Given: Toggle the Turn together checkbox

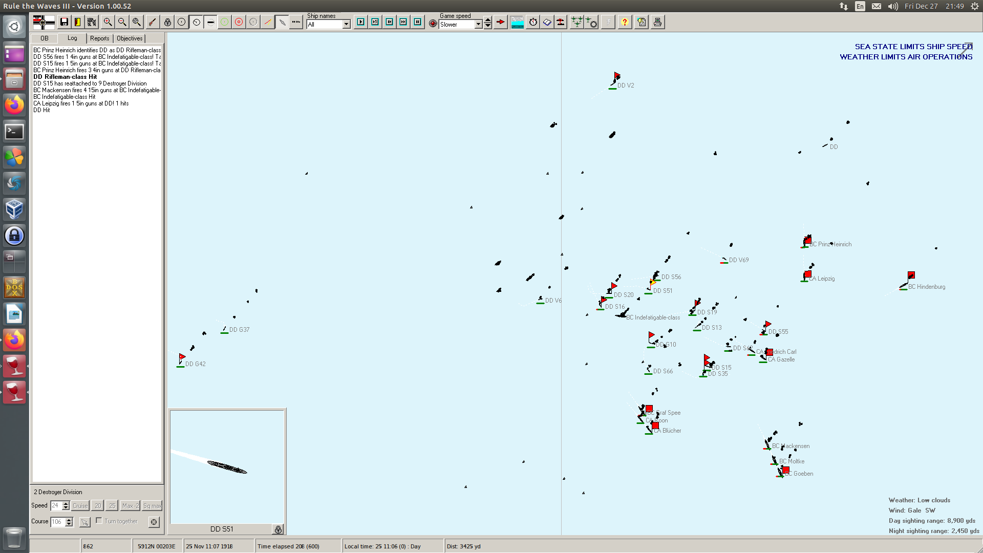Looking at the screenshot, I should [99, 521].
